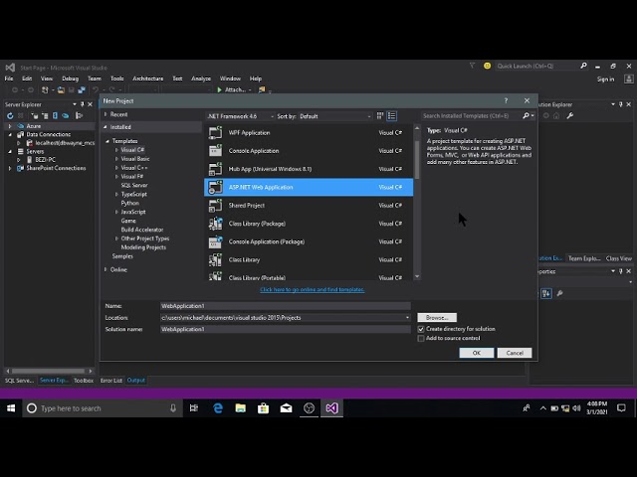Select Python in the templates tree
This screenshot has height=477, width=637.
tap(130, 203)
